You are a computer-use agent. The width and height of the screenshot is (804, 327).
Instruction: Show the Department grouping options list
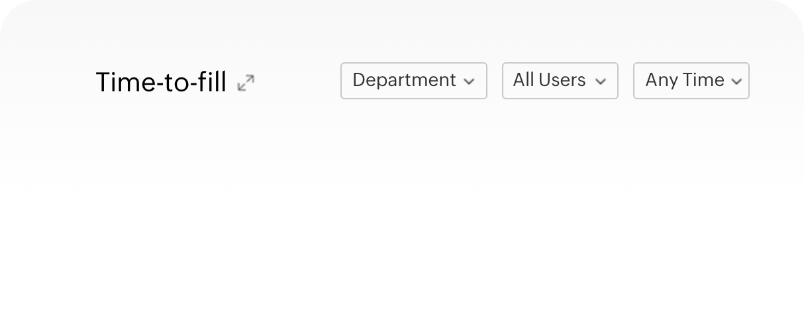tap(414, 81)
